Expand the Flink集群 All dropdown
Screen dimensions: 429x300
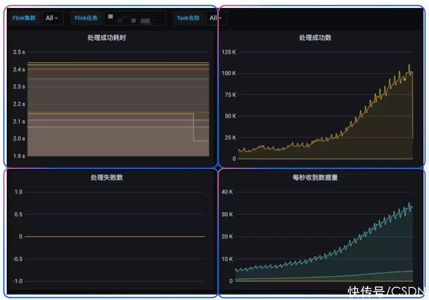[x=52, y=18]
